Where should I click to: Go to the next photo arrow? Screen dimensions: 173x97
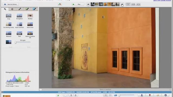[122, 5]
